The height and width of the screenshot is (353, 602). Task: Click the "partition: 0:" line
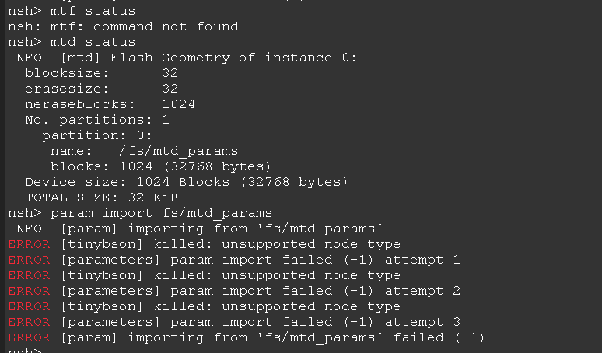(97, 135)
